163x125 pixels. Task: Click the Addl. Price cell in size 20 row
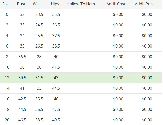click(147, 120)
